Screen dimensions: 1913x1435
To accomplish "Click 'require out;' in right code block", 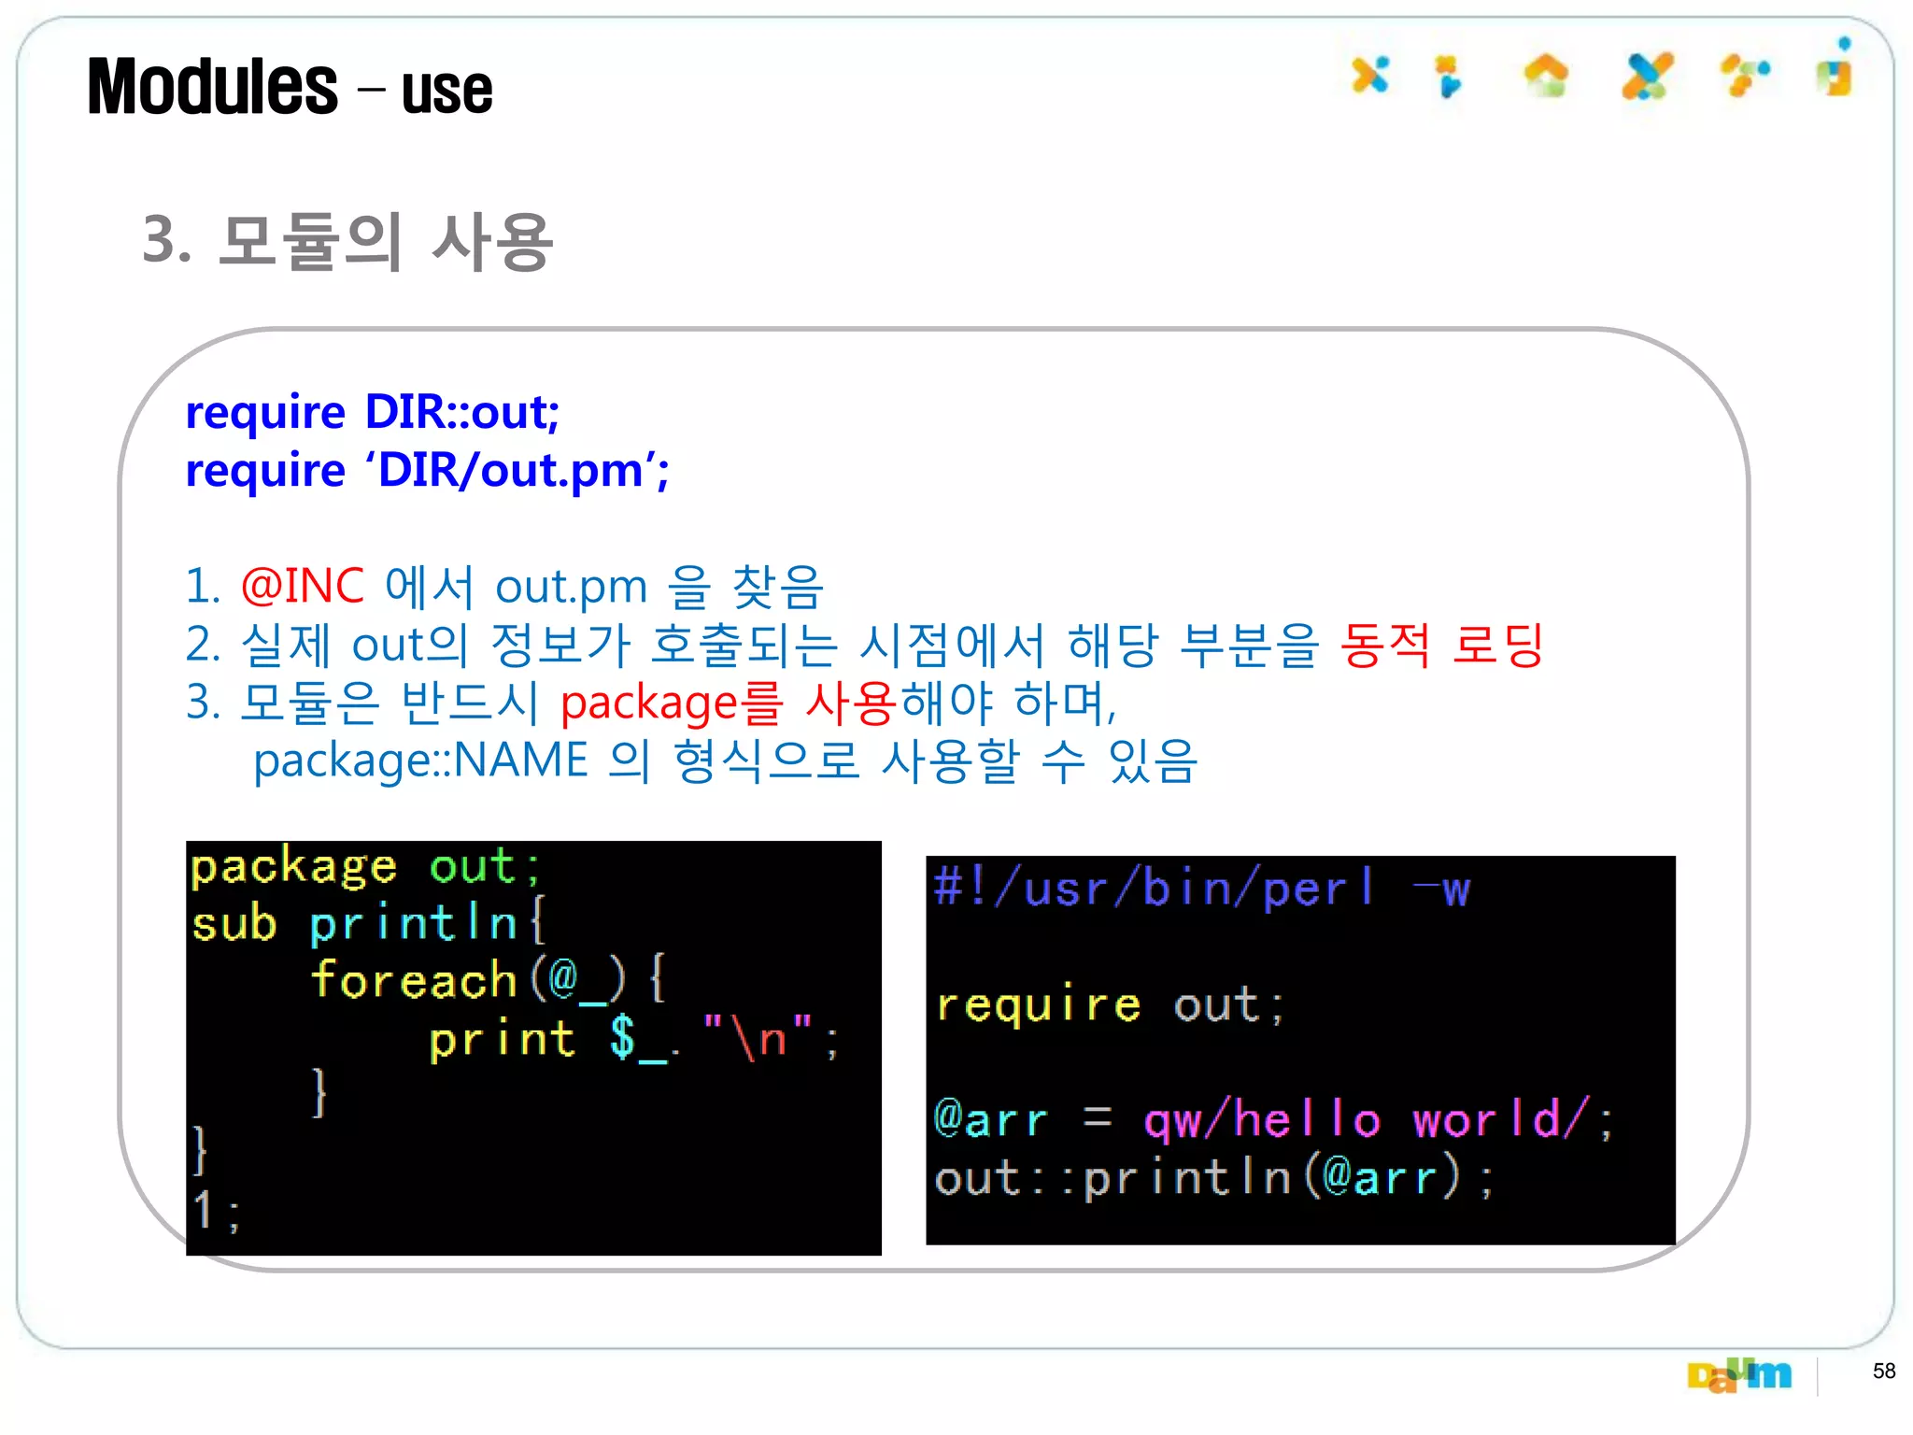I will (1111, 1005).
